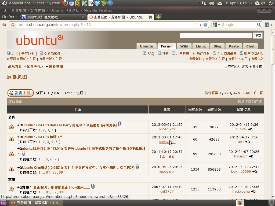Open the Places menu
Screen dimensions: 275x206
point(39,3)
